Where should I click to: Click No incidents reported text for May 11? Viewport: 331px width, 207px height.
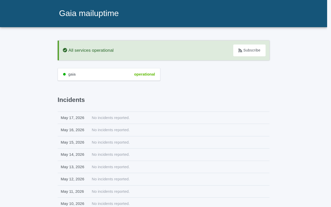[x=111, y=191]
